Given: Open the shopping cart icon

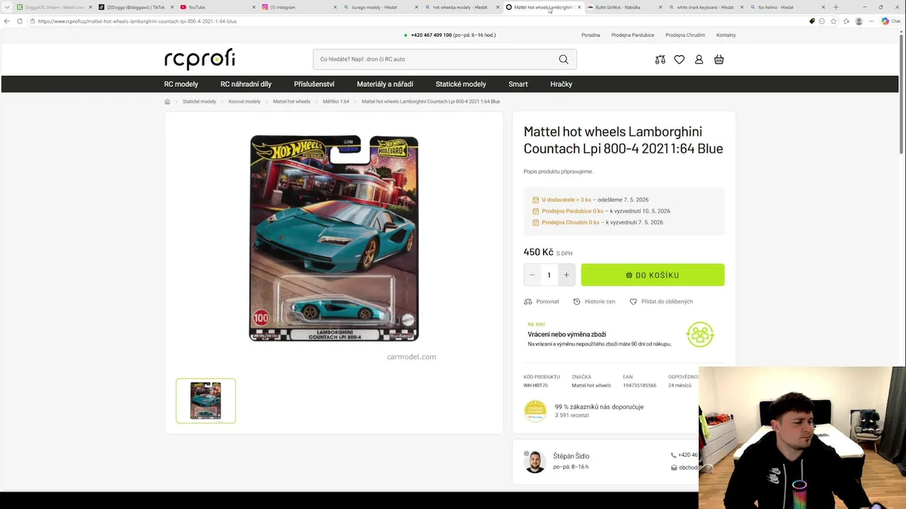Looking at the screenshot, I should tap(719, 59).
